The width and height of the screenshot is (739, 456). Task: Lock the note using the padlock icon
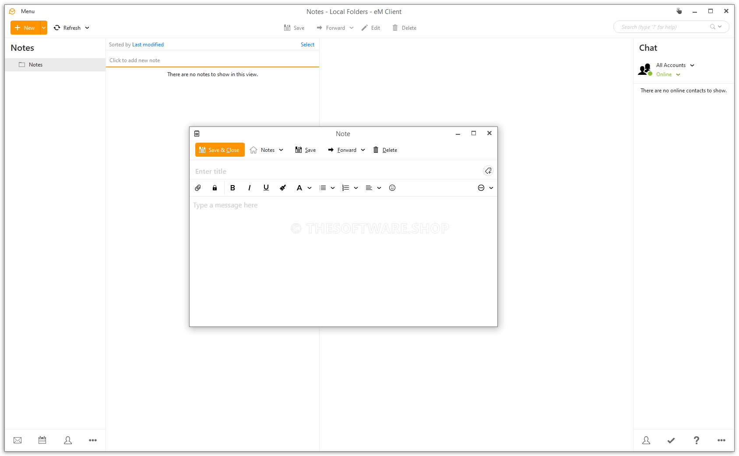coord(215,188)
